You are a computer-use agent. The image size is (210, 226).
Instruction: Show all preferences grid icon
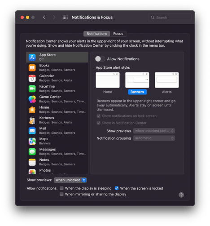click(x=65, y=18)
